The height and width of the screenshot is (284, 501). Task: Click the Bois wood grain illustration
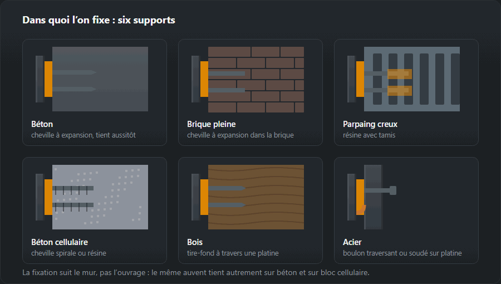(x=248, y=197)
